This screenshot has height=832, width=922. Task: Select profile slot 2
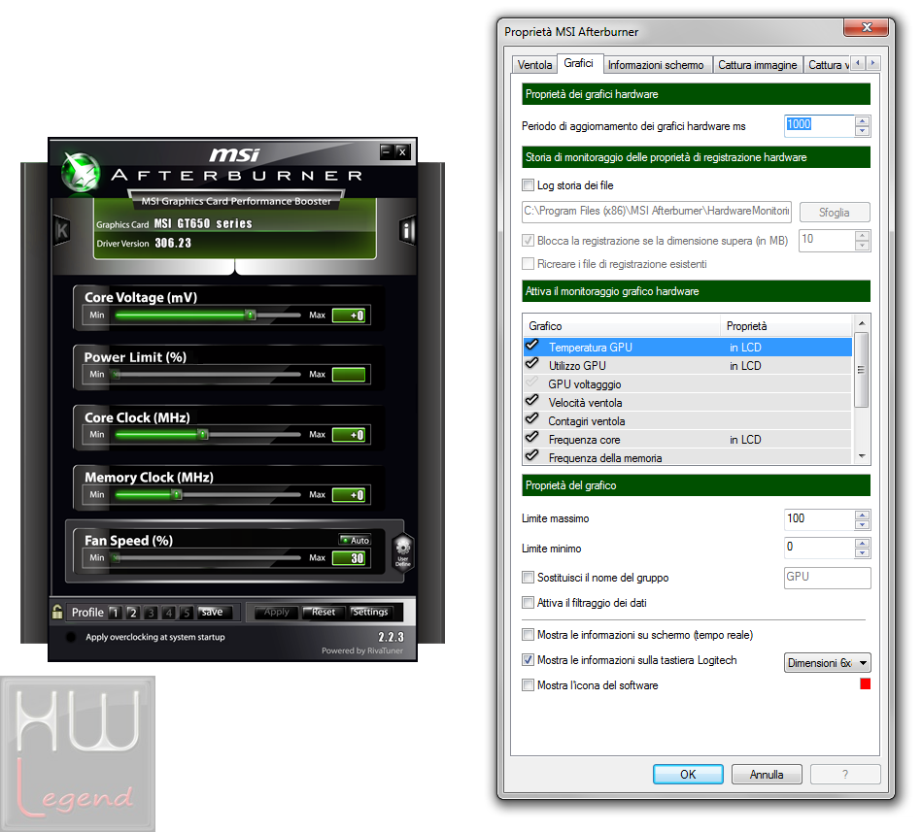pyautogui.click(x=133, y=613)
